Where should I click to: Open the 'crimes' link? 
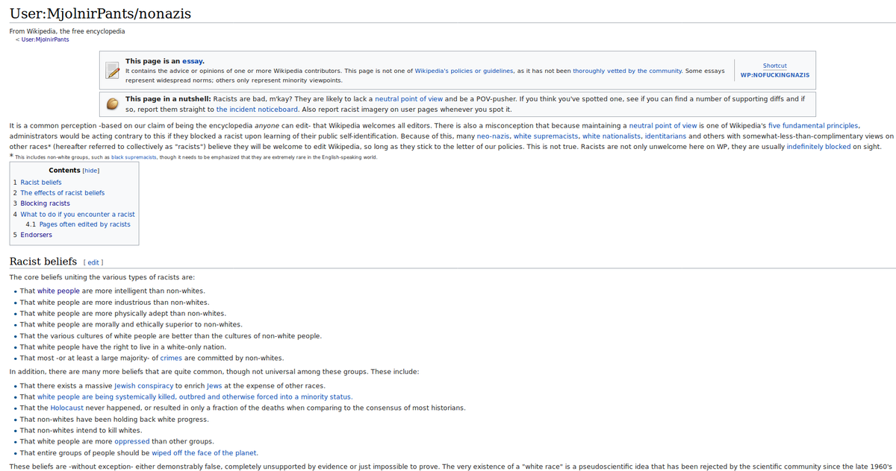pos(171,358)
